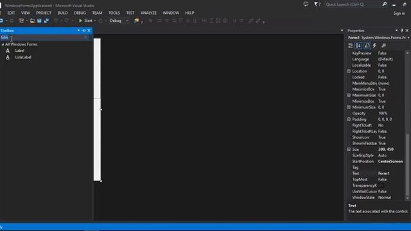Open Start button dropdown arrow
Viewport: 411px width, 231px height.
[95, 21]
